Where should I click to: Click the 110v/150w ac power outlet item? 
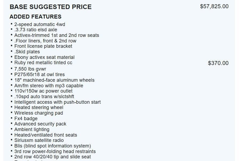(x=43, y=91)
